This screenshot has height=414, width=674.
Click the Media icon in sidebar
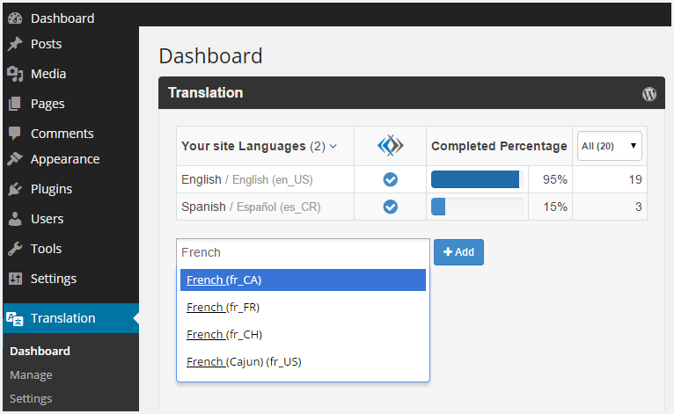(15, 74)
